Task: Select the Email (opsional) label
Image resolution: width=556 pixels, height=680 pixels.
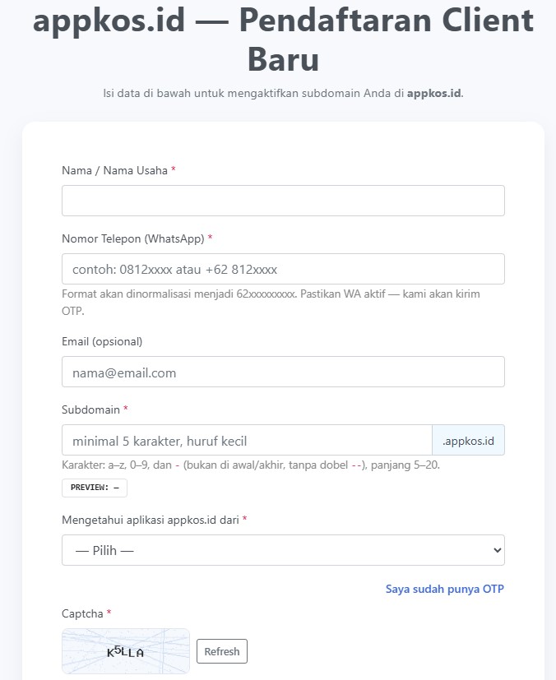Action: point(102,341)
